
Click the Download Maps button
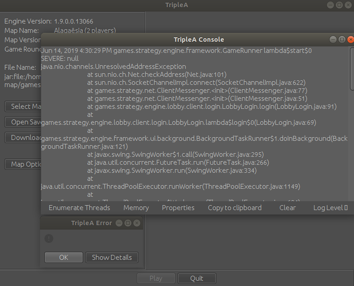coord(23,138)
